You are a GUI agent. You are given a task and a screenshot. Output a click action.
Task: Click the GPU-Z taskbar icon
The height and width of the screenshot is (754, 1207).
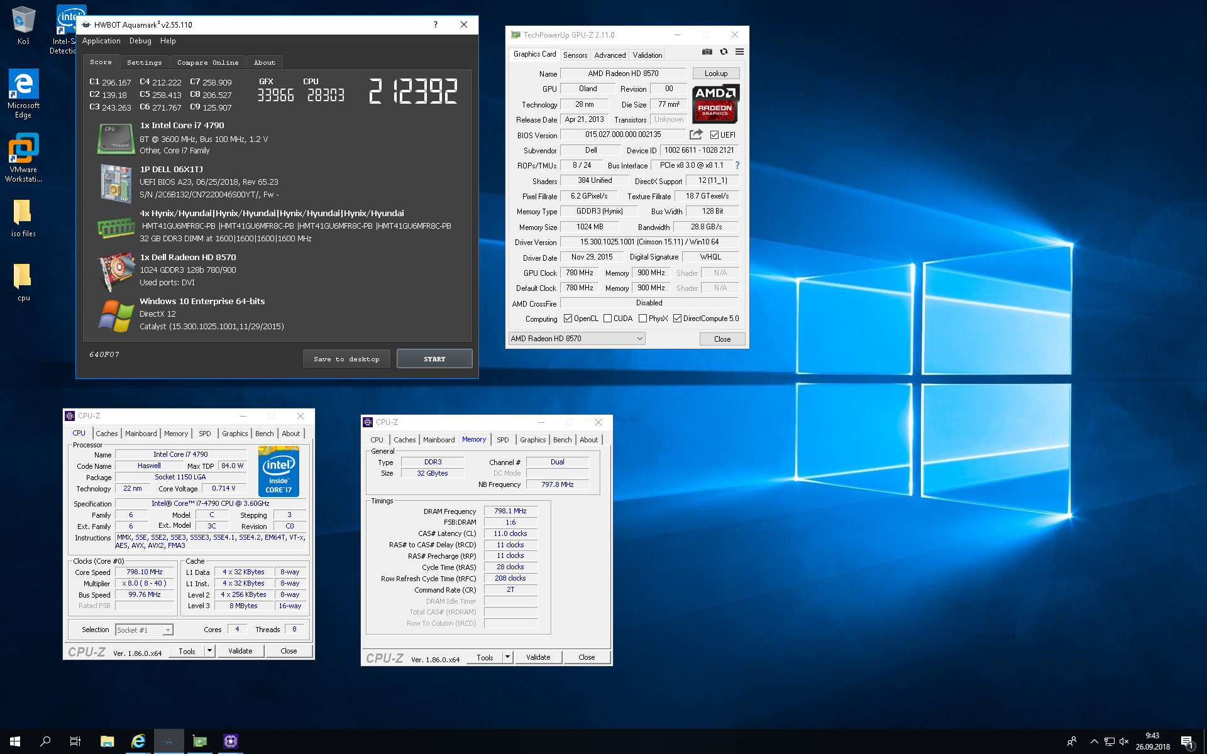point(200,741)
